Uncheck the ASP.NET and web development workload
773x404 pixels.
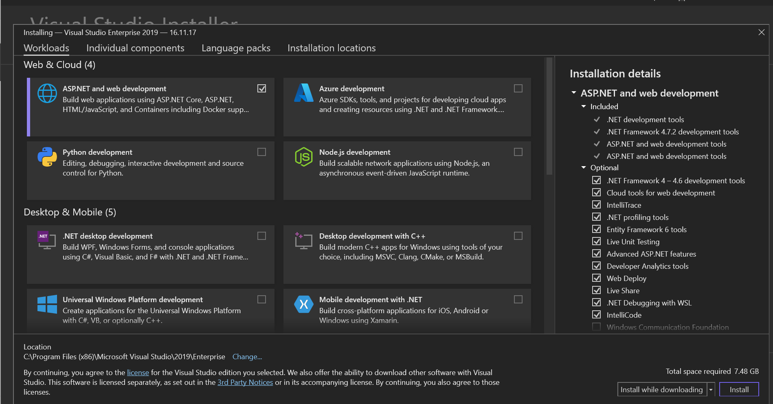pyautogui.click(x=261, y=88)
